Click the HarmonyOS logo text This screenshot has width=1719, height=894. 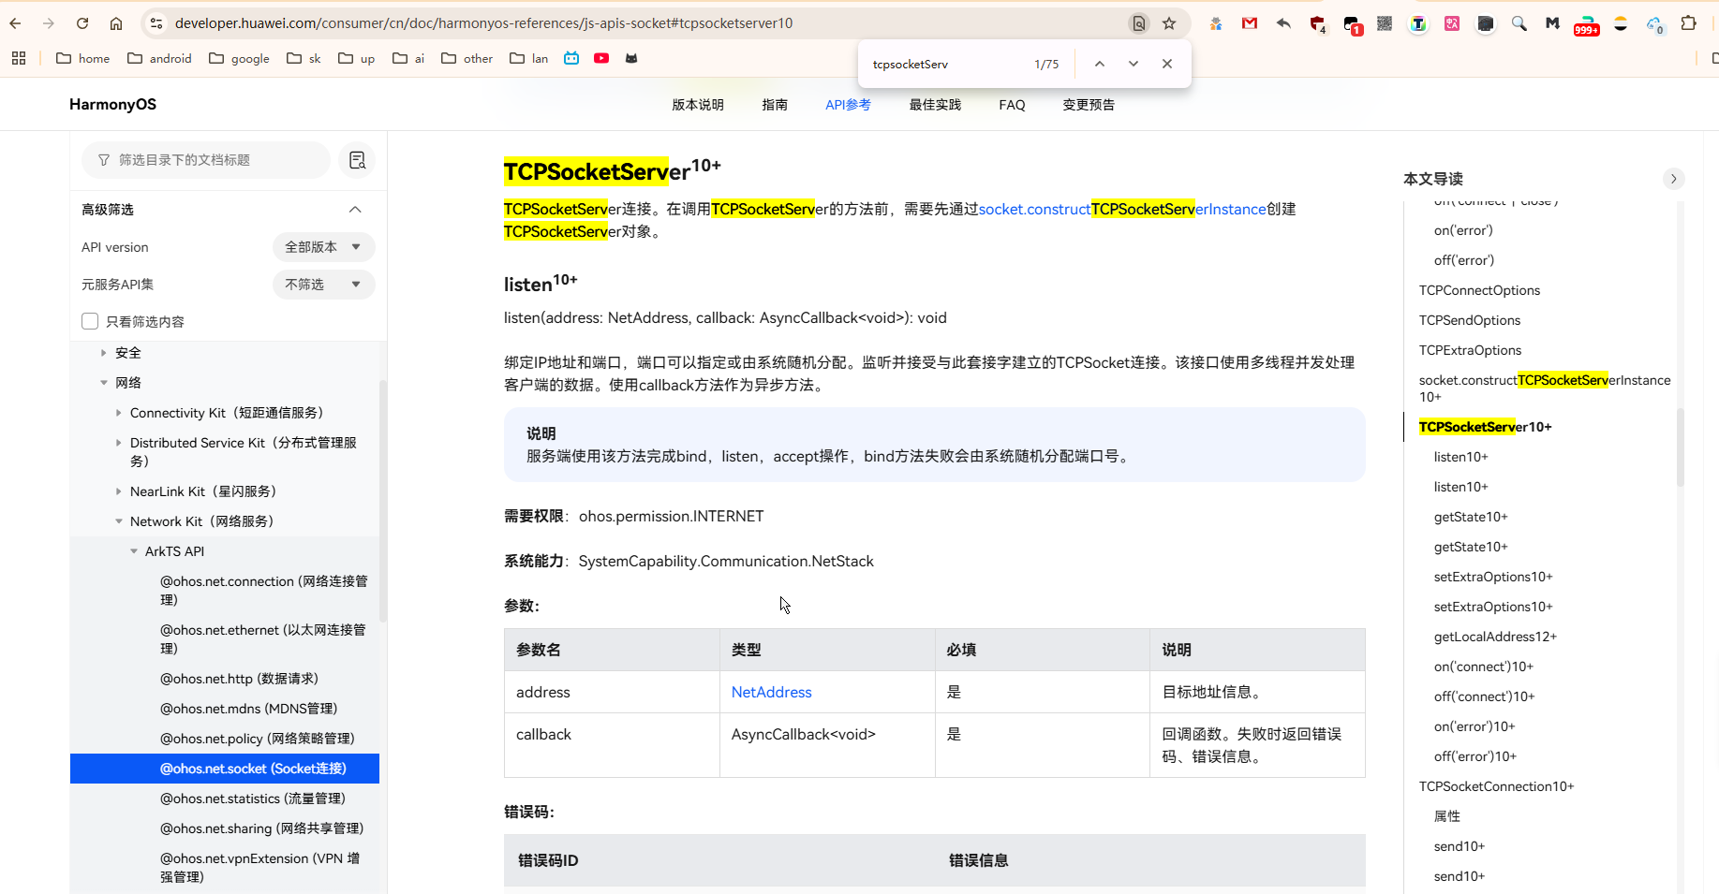tap(112, 105)
